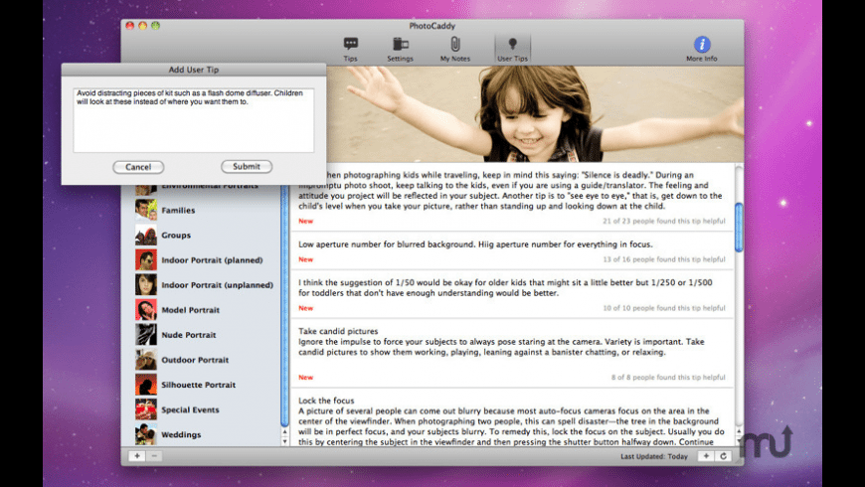This screenshot has width=865, height=487.
Task: Choose Outdoor Portrait label
Action: coord(195,360)
